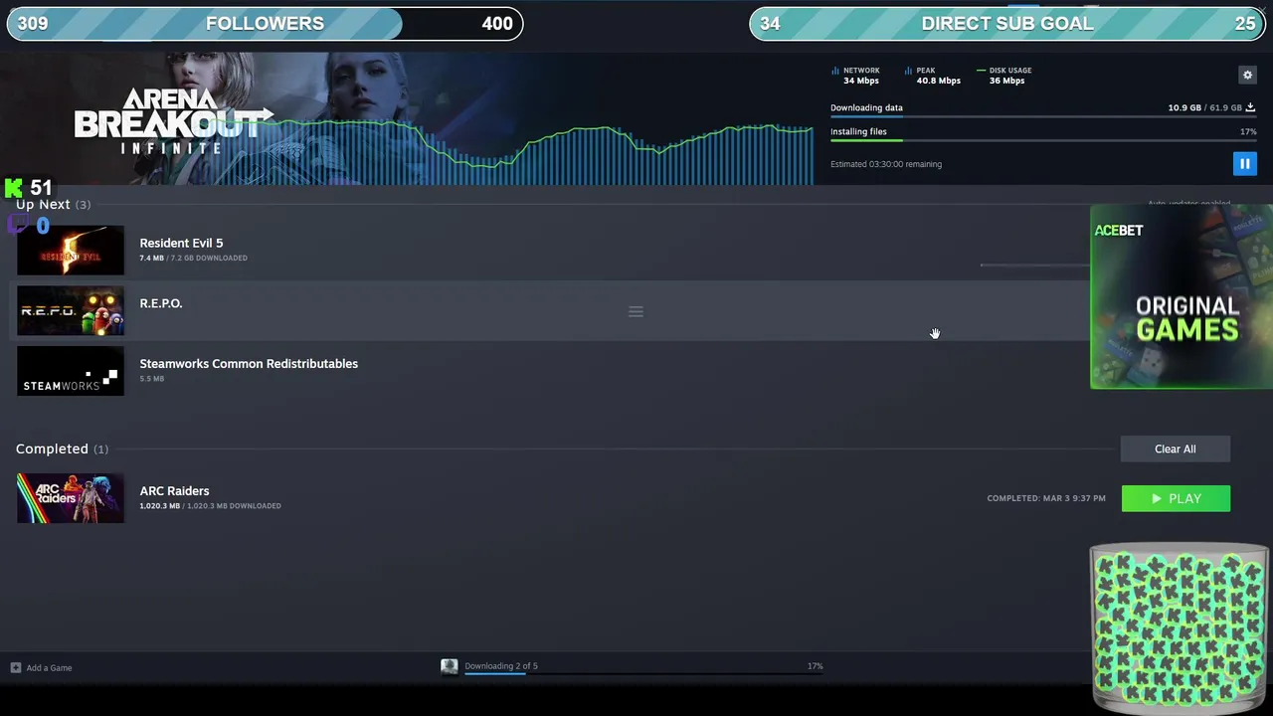Click the Up Next section header
This screenshot has width=1273, height=716.
tap(53, 204)
